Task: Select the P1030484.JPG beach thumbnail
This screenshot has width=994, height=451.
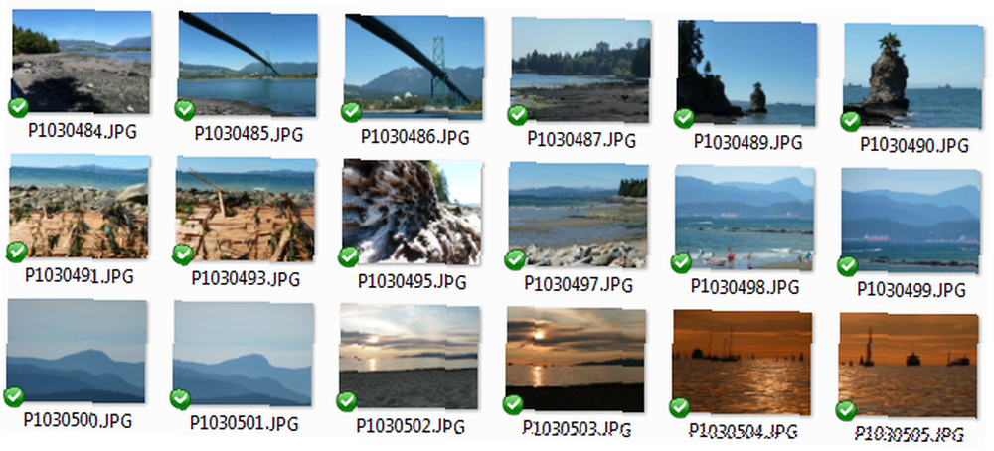Action: (x=82, y=62)
